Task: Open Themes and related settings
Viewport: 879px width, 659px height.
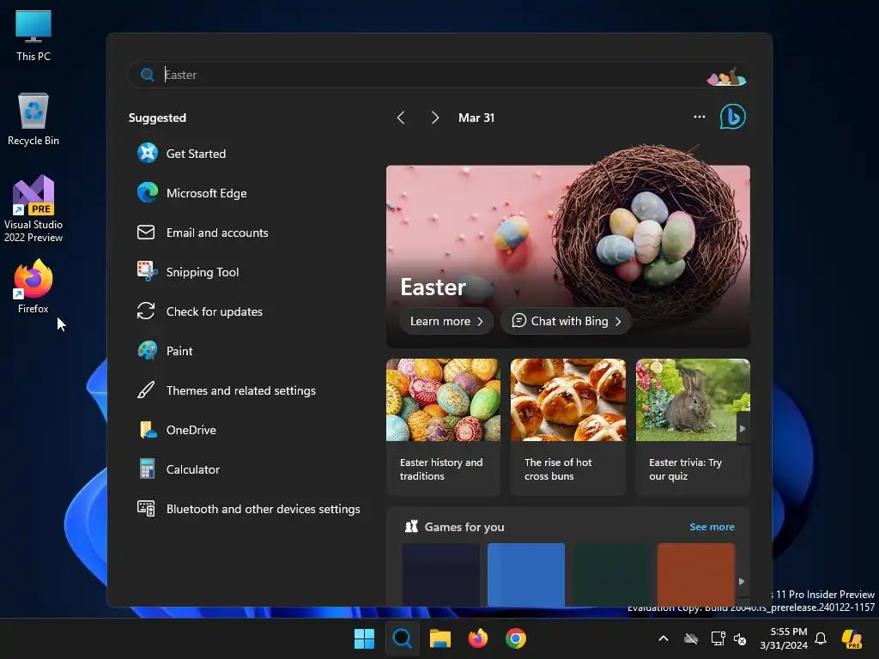Action: [227, 390]
